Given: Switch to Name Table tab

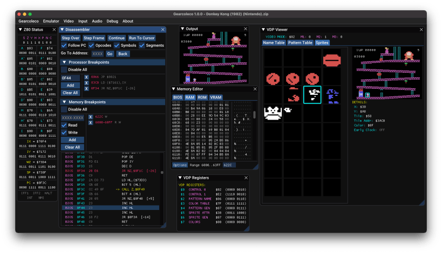Looking at the screenshot, I should click(x=274, y=43).
